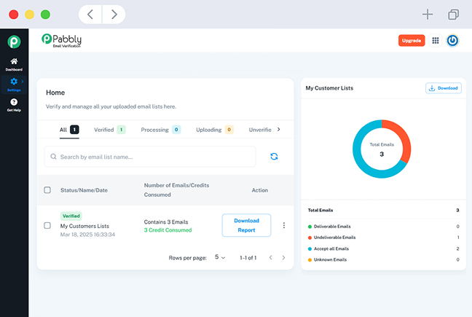The image size is (472, 317).
Task: Refresh the email list table
Action: pos(274,156)
